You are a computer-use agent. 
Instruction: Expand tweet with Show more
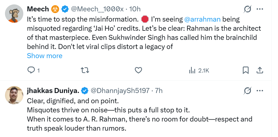[45, 56]
